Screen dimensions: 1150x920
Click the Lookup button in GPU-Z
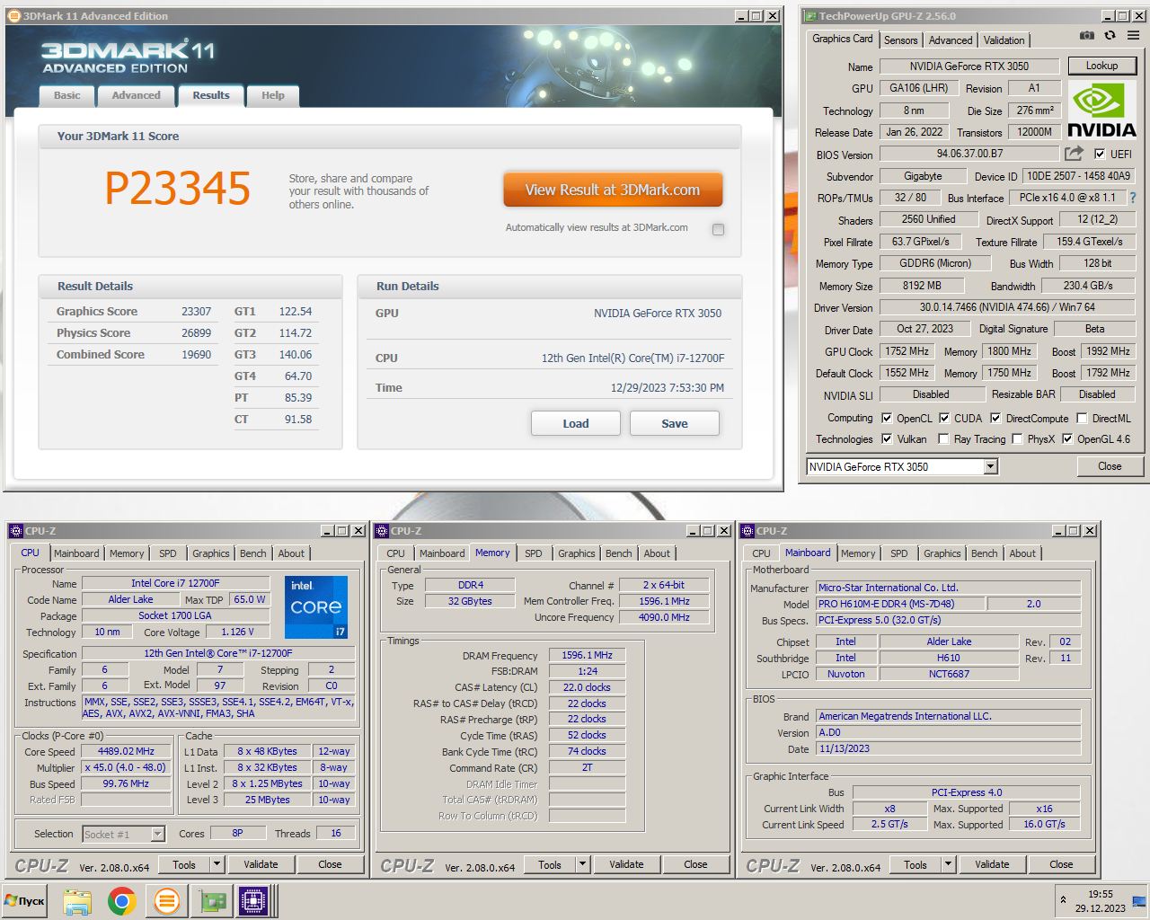(x=1101, y=66)
